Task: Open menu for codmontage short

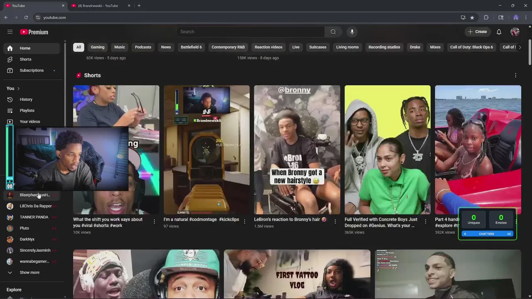Action: point(245,222)
